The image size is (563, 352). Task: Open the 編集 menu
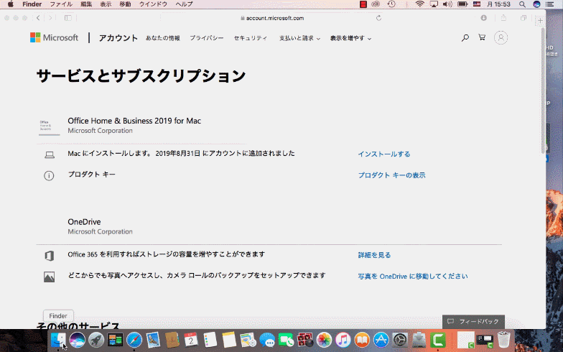86,4
